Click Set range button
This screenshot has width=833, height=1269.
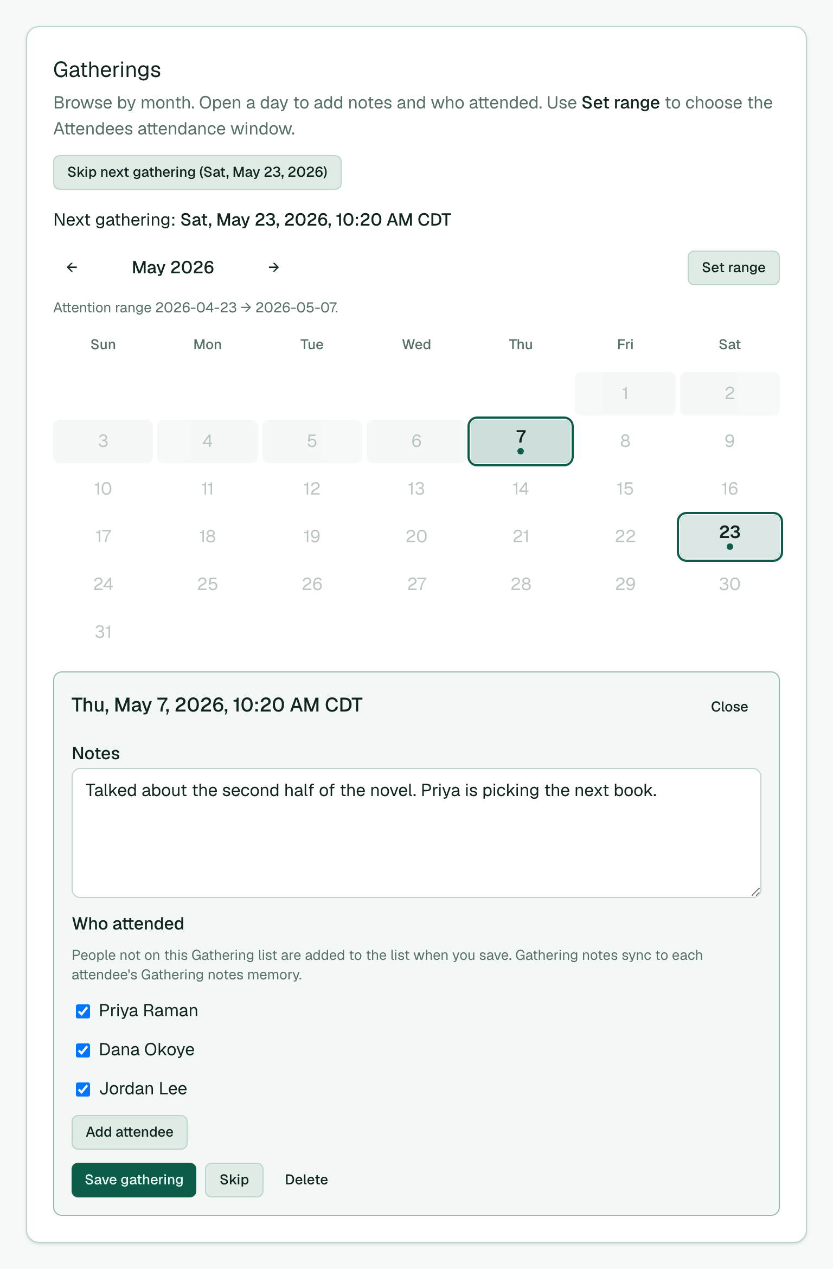(x=733, y=268)
